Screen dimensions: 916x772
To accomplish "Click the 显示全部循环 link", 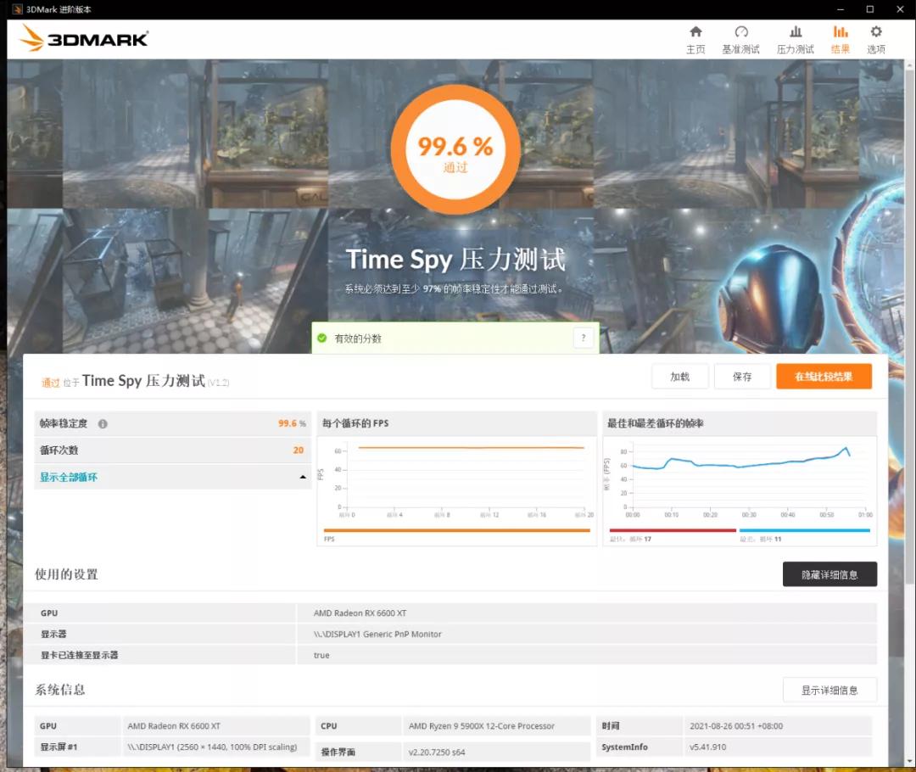I will (x=69, y=477).
